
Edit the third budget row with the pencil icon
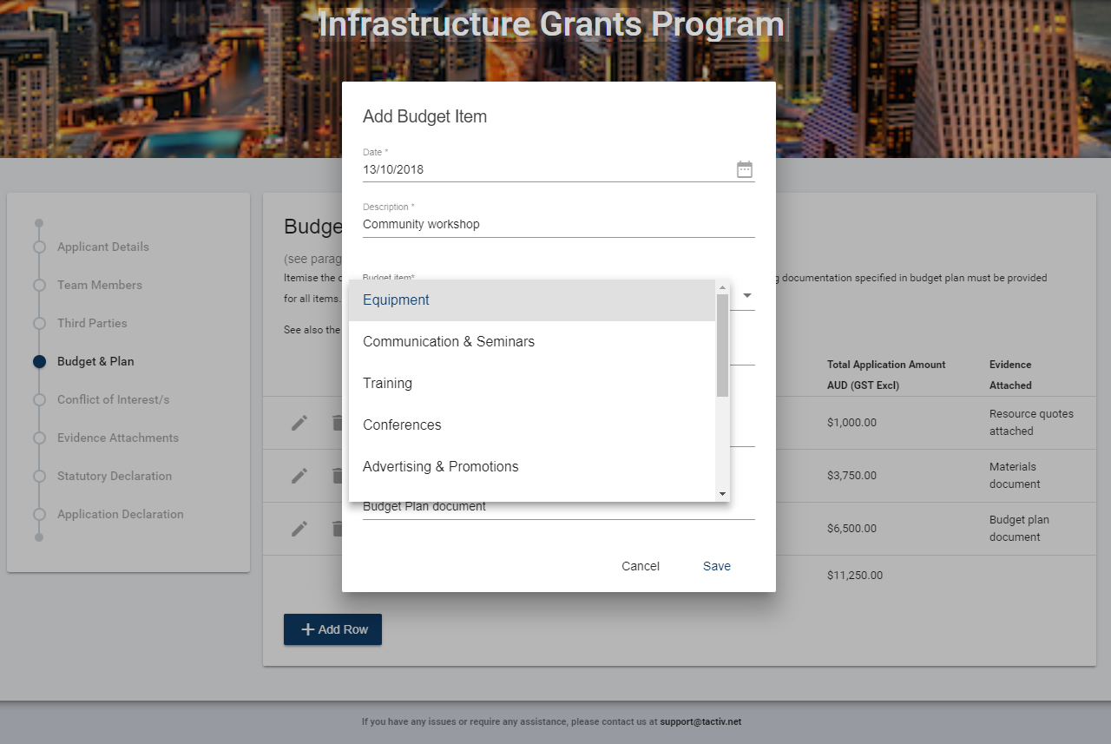[x=299, y=529]
